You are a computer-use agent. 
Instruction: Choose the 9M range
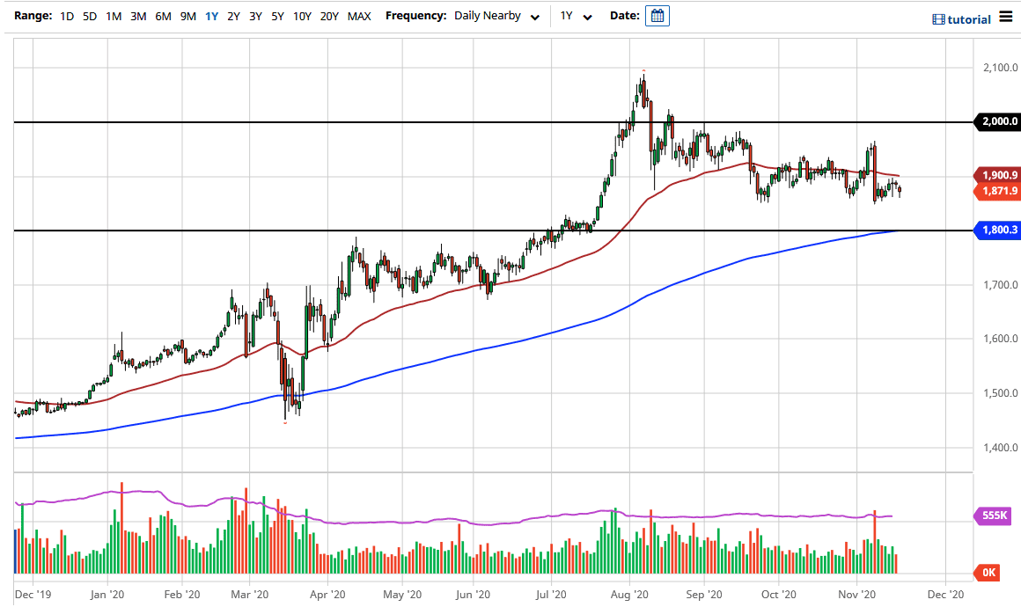(x=187, y=16)
